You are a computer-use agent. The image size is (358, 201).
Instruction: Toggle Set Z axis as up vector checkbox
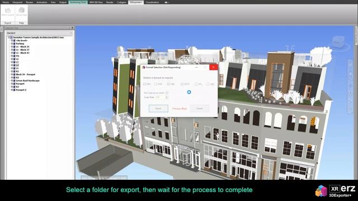pyautogui.click(x=167, y=93)
